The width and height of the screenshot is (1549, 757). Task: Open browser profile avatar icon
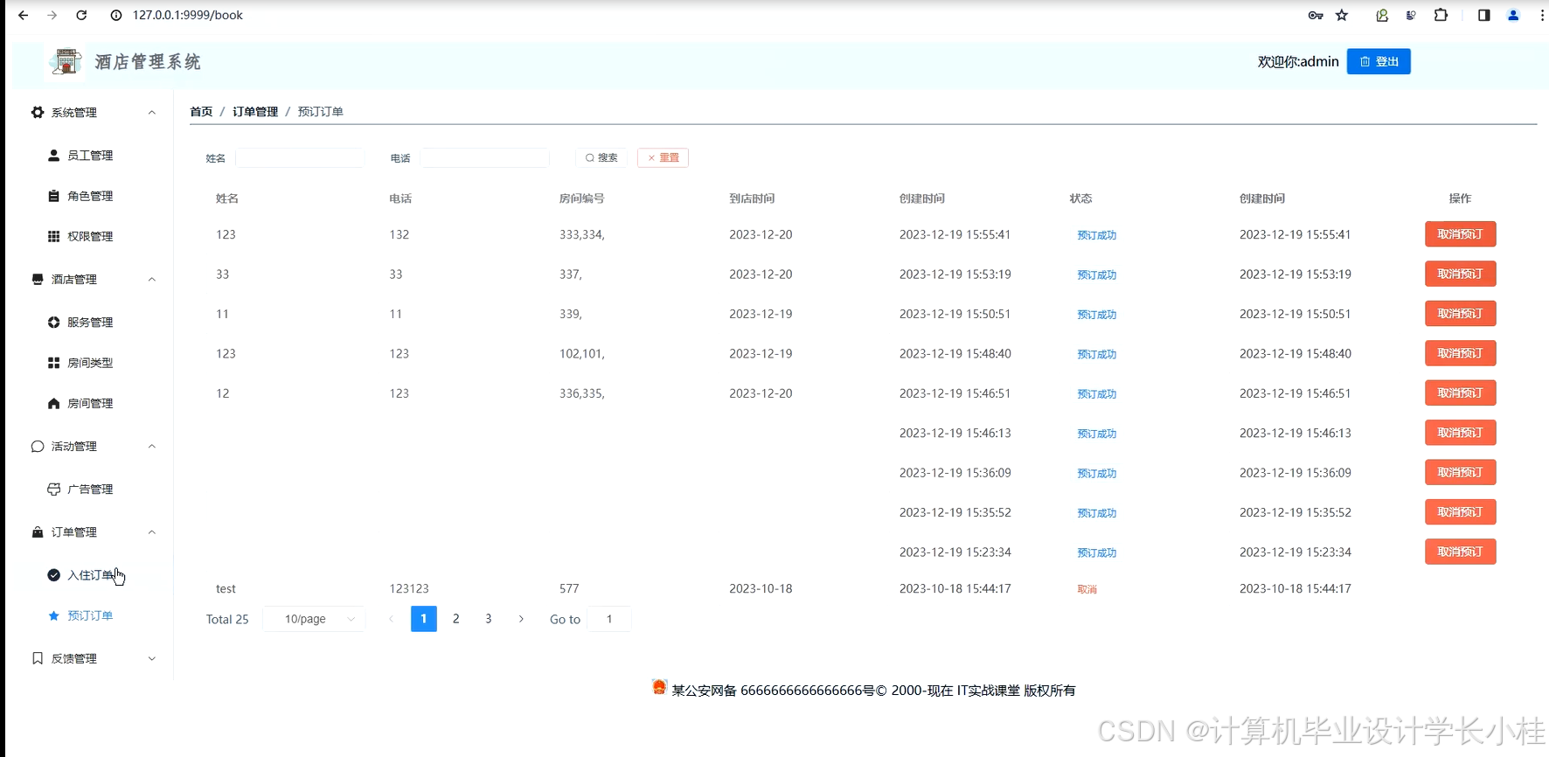1513,15
